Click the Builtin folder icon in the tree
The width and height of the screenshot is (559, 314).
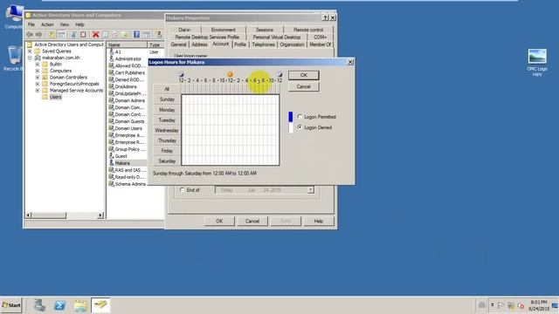pyautogui.click(x=45, y=64)
